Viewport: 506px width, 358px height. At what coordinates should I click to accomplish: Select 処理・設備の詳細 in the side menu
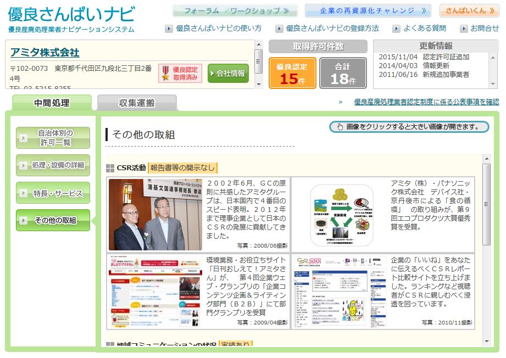(x=53, y=165)
